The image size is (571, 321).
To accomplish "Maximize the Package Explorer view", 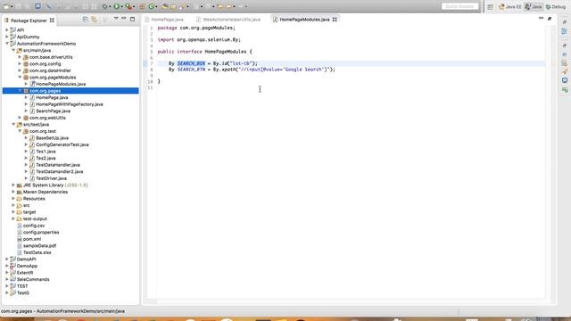I will 132,19.
